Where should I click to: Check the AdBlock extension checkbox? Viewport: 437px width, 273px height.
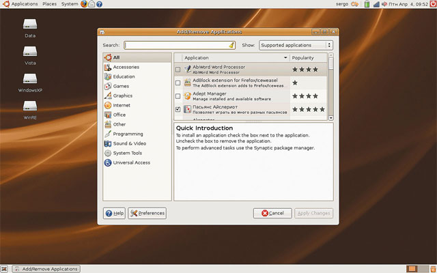click(178, 83)
